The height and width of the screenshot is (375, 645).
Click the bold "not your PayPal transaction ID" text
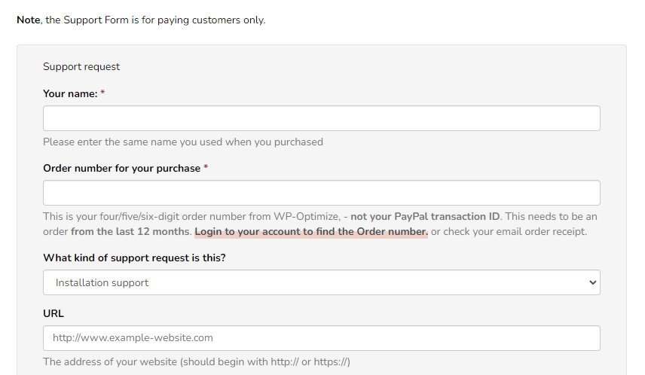click(x=426, y=216)
